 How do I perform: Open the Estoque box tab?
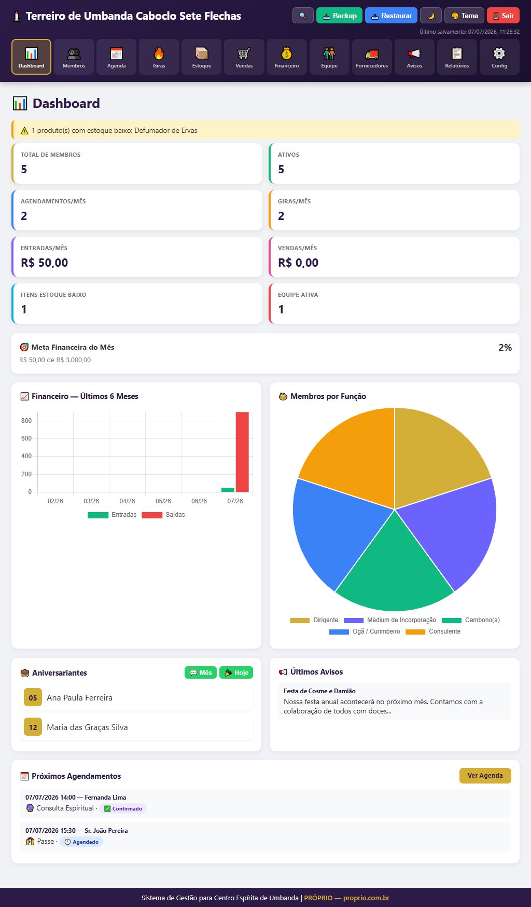(x=201, y=57)
